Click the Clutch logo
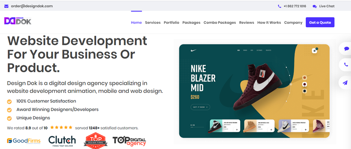This screenshot has width=351, height=149. 62,141
